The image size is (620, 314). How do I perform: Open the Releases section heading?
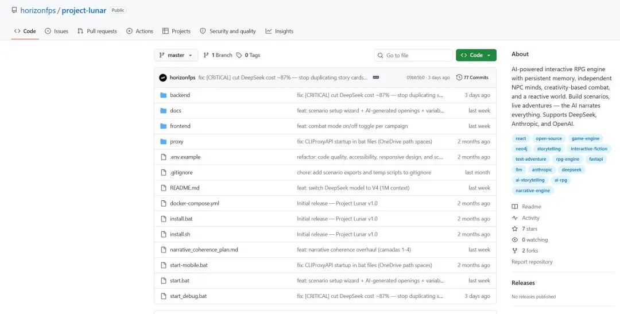tap(523, 283)
